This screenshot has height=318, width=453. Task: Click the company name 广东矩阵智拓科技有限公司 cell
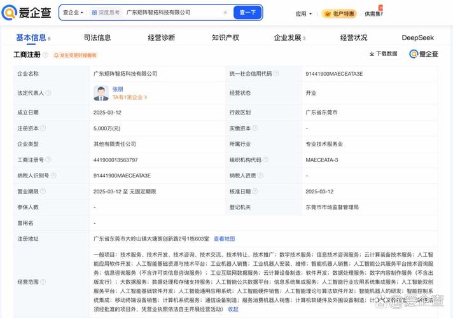click(x=125, y=74)
